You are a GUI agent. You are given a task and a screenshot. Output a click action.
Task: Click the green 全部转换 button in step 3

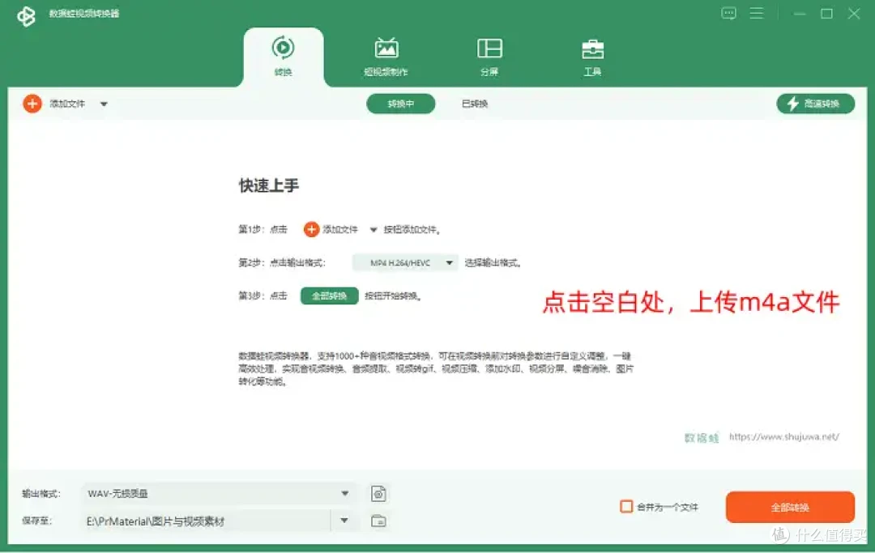coord(329,296)
